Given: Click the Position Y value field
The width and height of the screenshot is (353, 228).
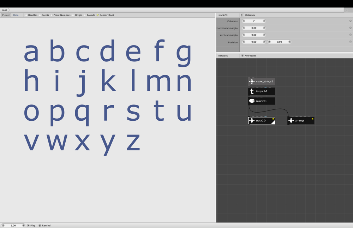Looking at the screenshot, I should [x=279, y=42].
